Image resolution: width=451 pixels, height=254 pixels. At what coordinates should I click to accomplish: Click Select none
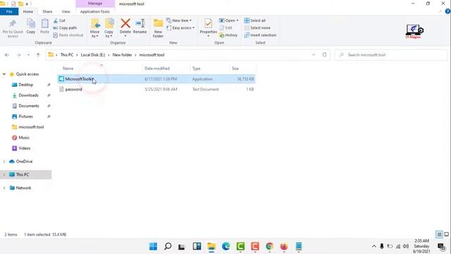[257, 28]
